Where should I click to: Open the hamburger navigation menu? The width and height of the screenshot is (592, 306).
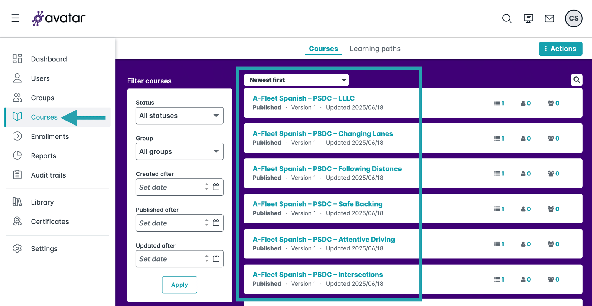(16, 18)
